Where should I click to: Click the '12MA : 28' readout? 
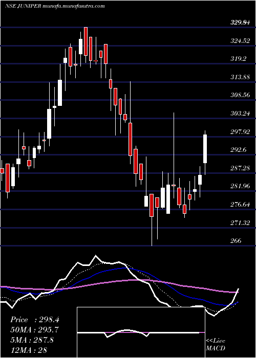29,350
